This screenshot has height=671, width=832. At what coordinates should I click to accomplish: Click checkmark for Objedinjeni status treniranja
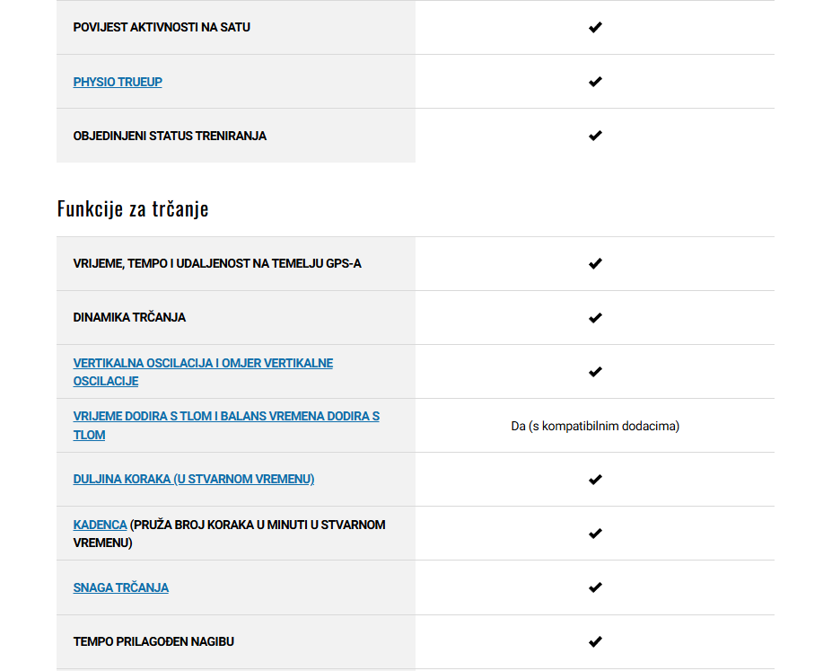coord(595,136)
